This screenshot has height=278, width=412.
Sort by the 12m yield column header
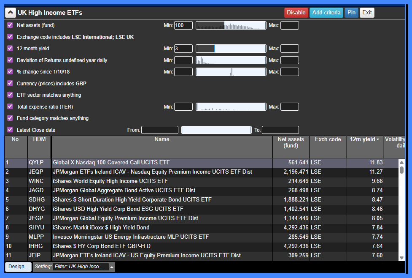pyautogui.click(x=364, y=139)
